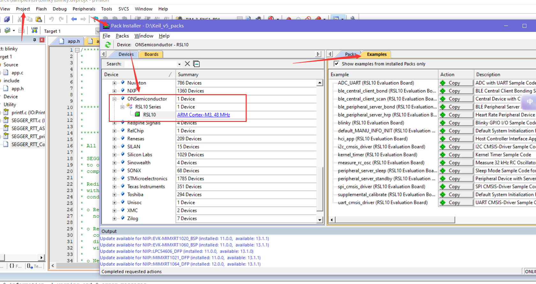Image resolution: width=536 pixels, height=284 pixels.
Task: Pin the Project panel with pushpin icon
Action: [x=34, y=40]
